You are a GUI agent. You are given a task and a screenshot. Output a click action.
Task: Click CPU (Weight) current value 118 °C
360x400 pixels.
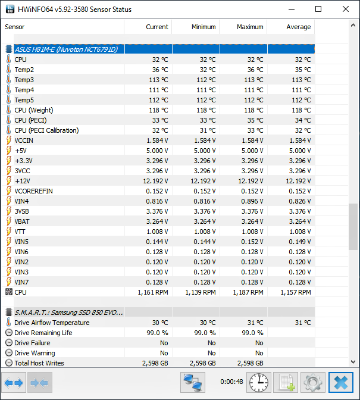point(159,110)
